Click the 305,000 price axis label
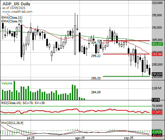This screenshot has width=165, height=140. pos(157,40)
